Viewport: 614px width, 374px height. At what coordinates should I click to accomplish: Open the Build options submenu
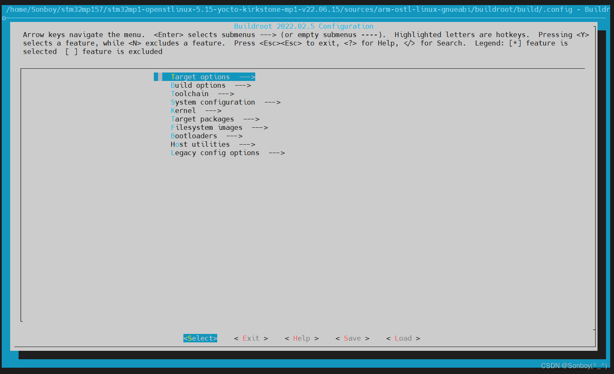point(198,85)
